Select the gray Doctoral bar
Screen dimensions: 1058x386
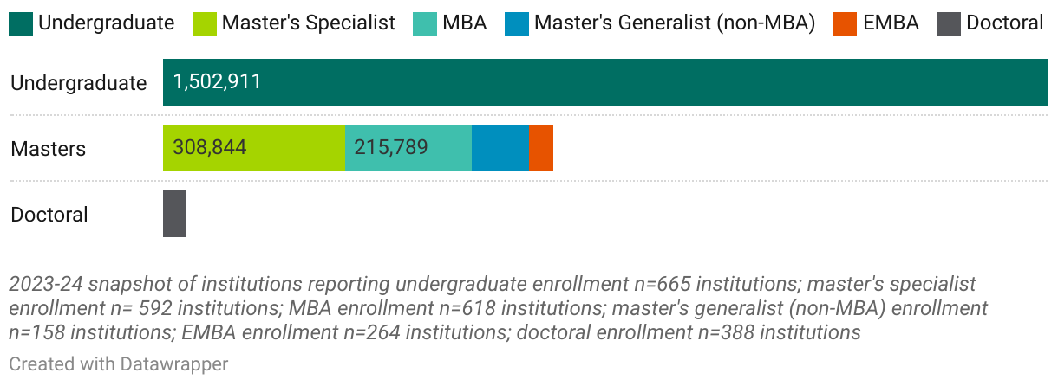[174, 214]
